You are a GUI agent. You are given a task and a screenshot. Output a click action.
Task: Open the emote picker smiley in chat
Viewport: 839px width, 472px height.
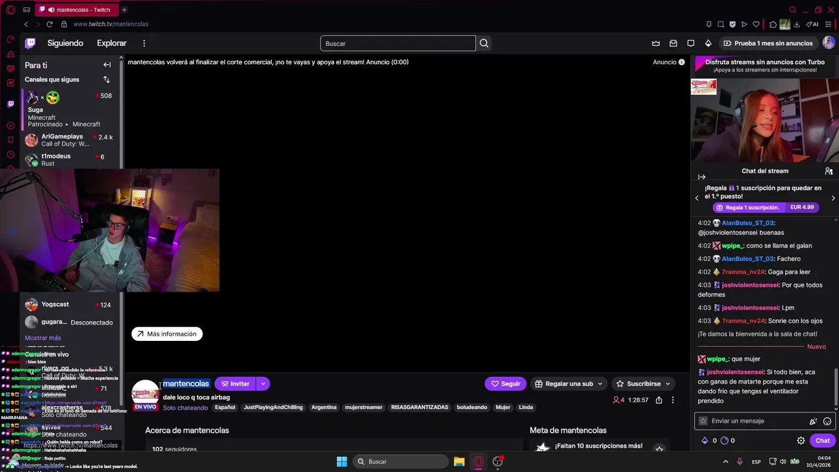[827, 422]
